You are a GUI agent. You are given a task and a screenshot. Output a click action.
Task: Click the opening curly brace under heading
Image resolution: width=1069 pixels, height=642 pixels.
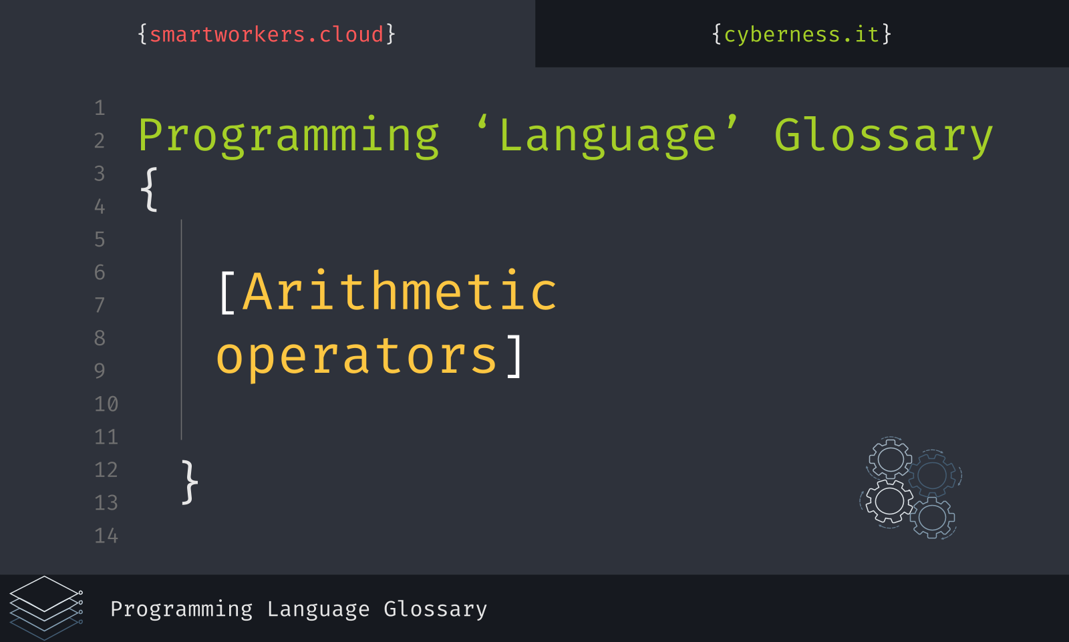click(149, 190)
